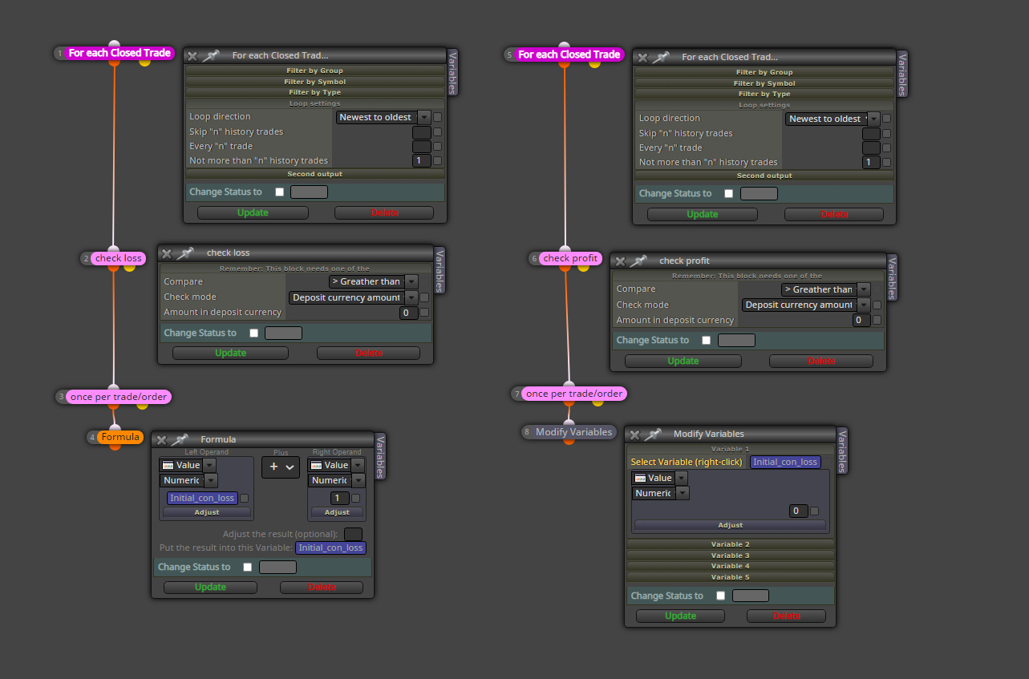Click the yellow output dot on 'check profit' block

click(583, 267)
